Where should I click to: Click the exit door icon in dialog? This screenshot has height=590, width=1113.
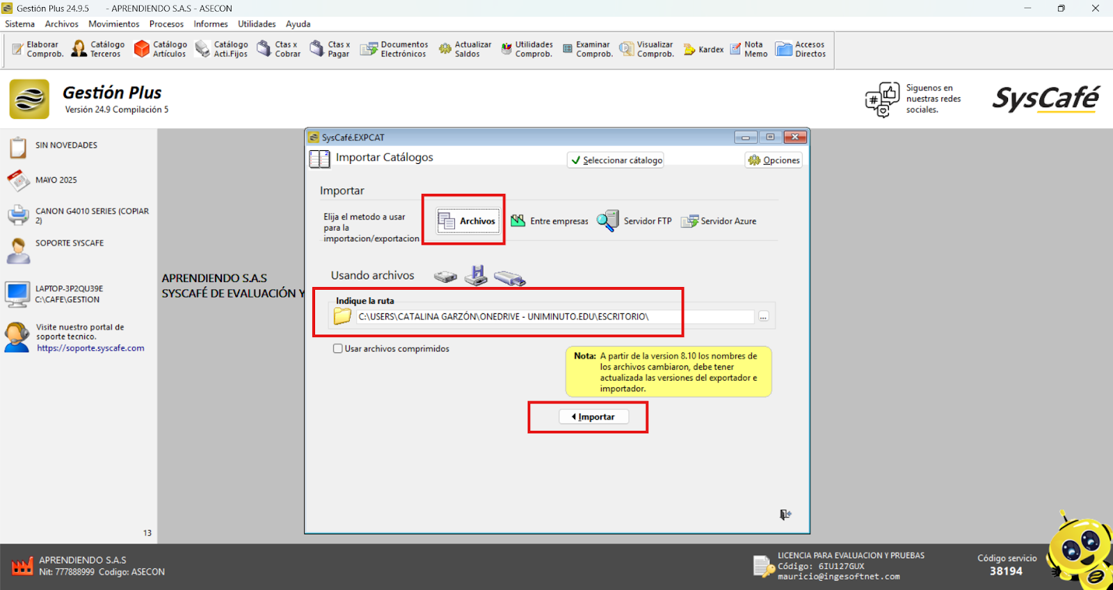(x=785, y=515)
